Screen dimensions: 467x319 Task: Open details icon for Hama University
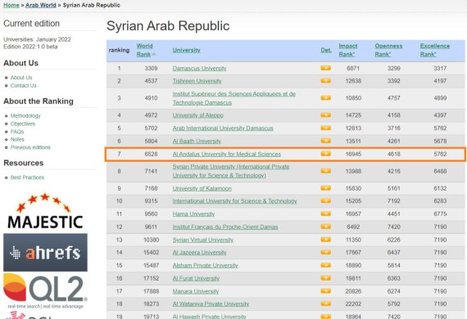pyautogui.click(x=325, y=213)
